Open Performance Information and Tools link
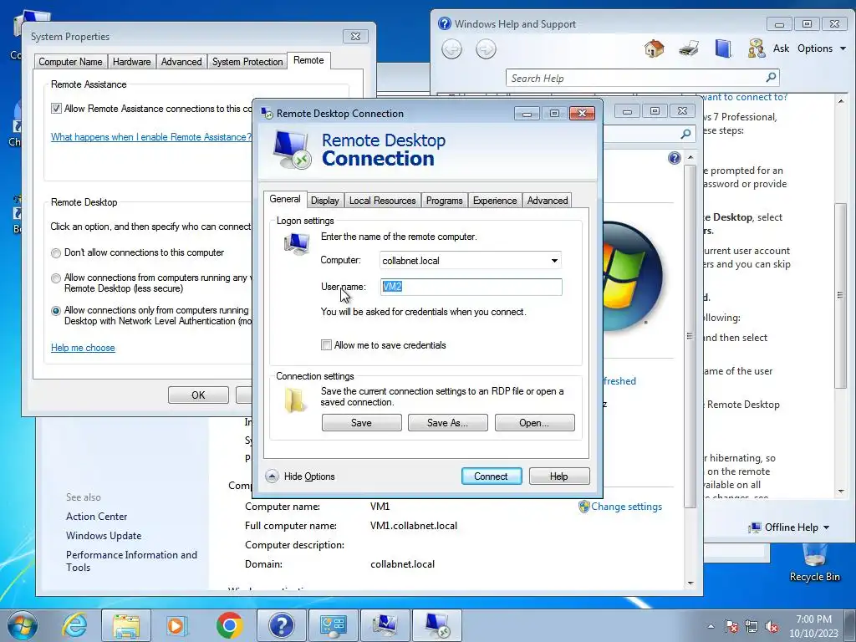The width and height of the screenshot is (856, 642). pos(131,561)
